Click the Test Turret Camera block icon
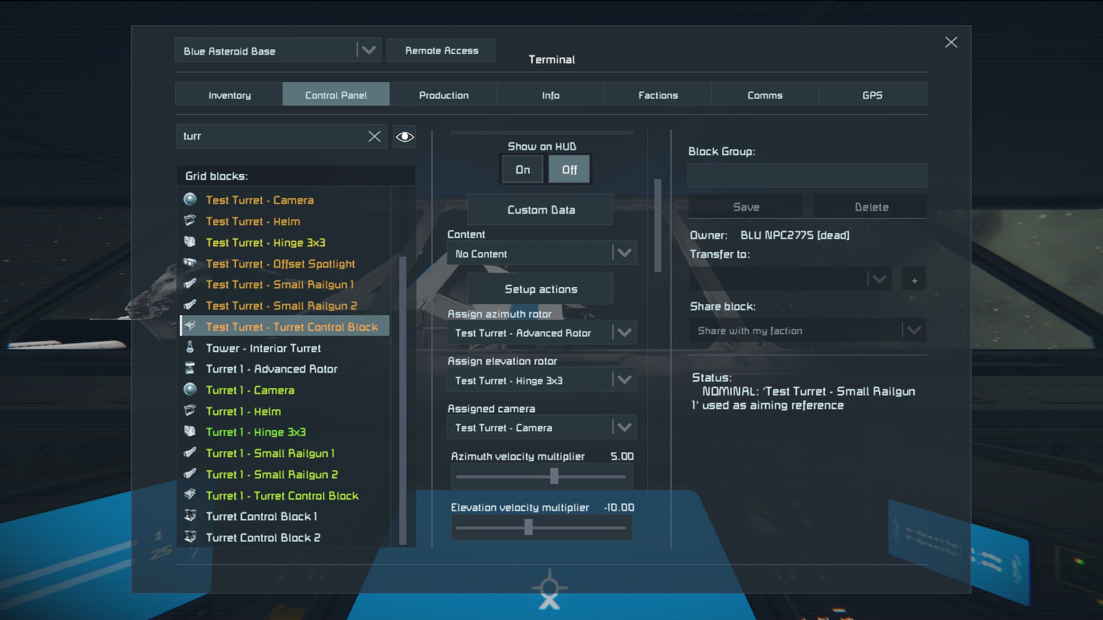This screenshot has width=1103, height=620. 190,199
